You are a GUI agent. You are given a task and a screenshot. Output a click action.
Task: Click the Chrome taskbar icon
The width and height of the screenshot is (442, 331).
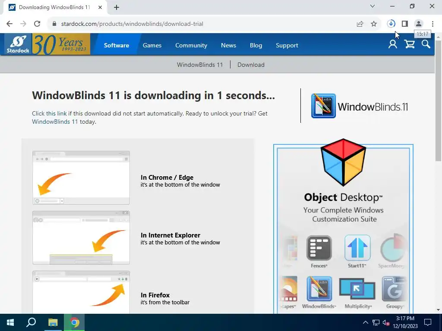pos(74,322)
